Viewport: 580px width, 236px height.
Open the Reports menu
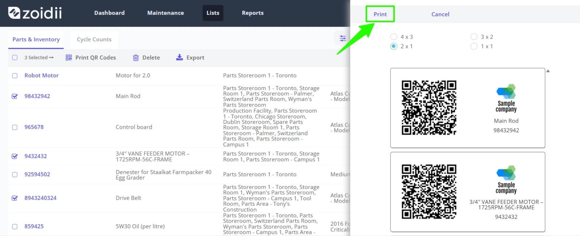pyautogui.click(x=253, y=13)
